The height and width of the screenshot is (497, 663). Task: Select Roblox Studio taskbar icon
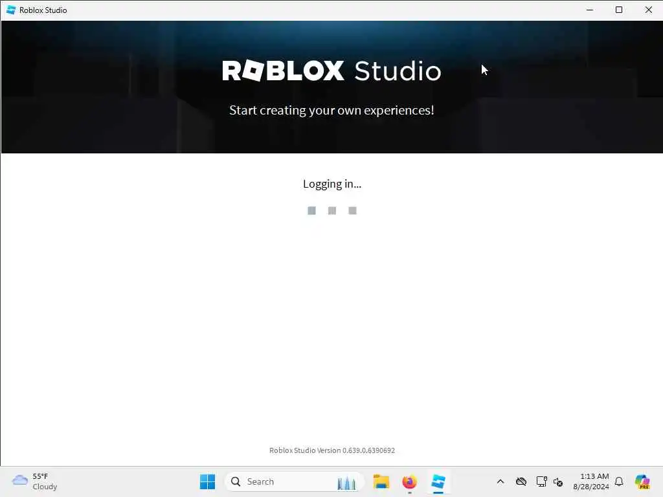coord(438,481)
